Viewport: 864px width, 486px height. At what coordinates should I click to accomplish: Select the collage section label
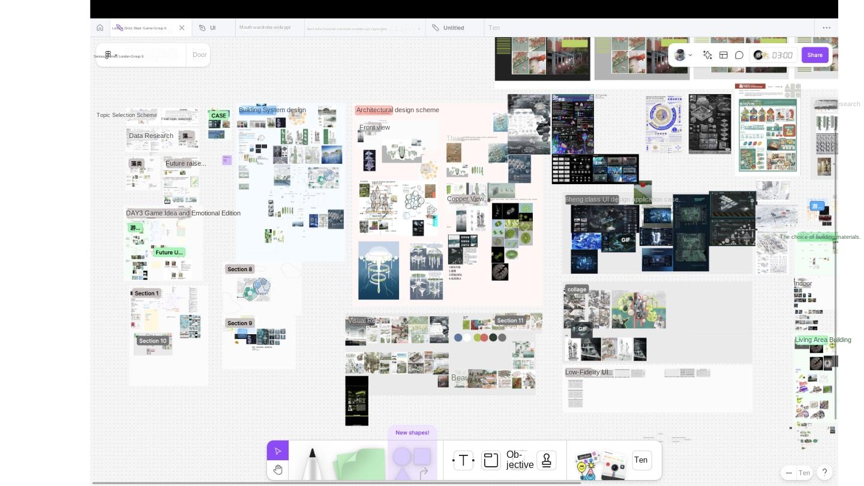click(577, 289)
